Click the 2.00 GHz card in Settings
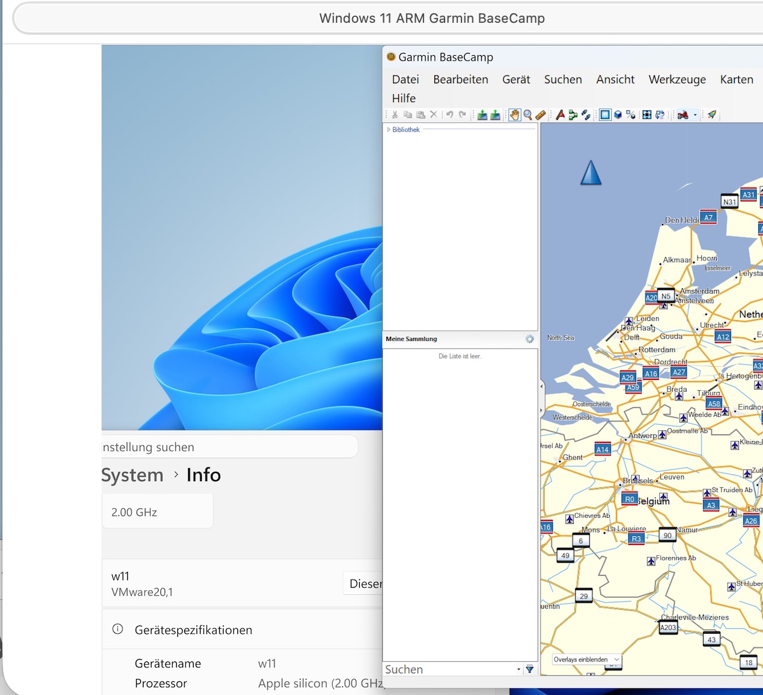 (x=157, y=511)
